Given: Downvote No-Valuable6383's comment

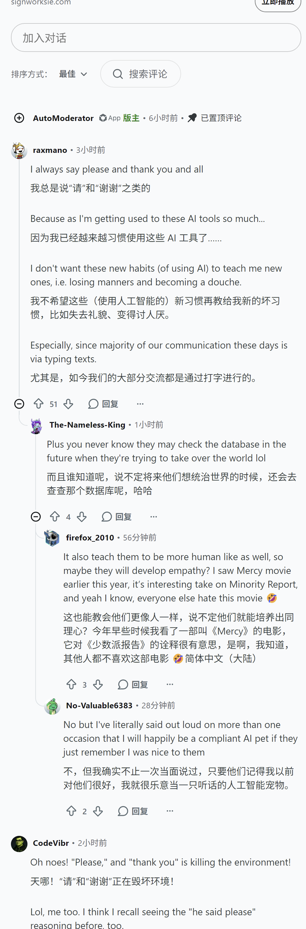Looking at the screenshot, I should [98, 811].
